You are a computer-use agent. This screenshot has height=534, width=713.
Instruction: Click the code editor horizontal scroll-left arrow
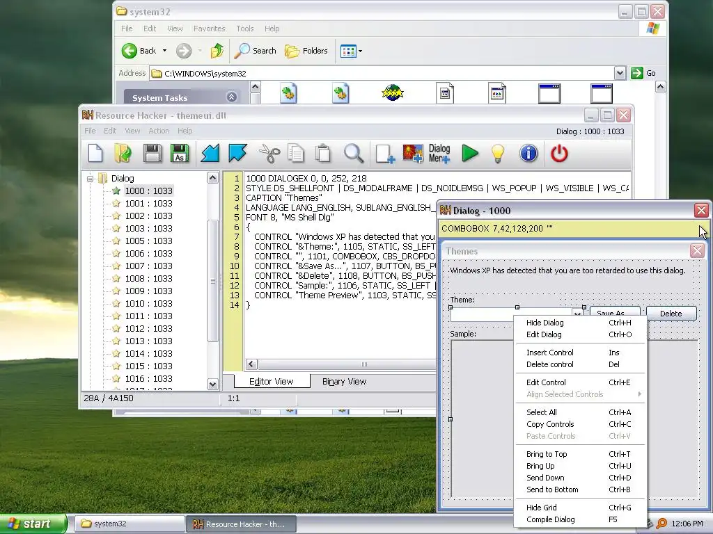point(252,364)
